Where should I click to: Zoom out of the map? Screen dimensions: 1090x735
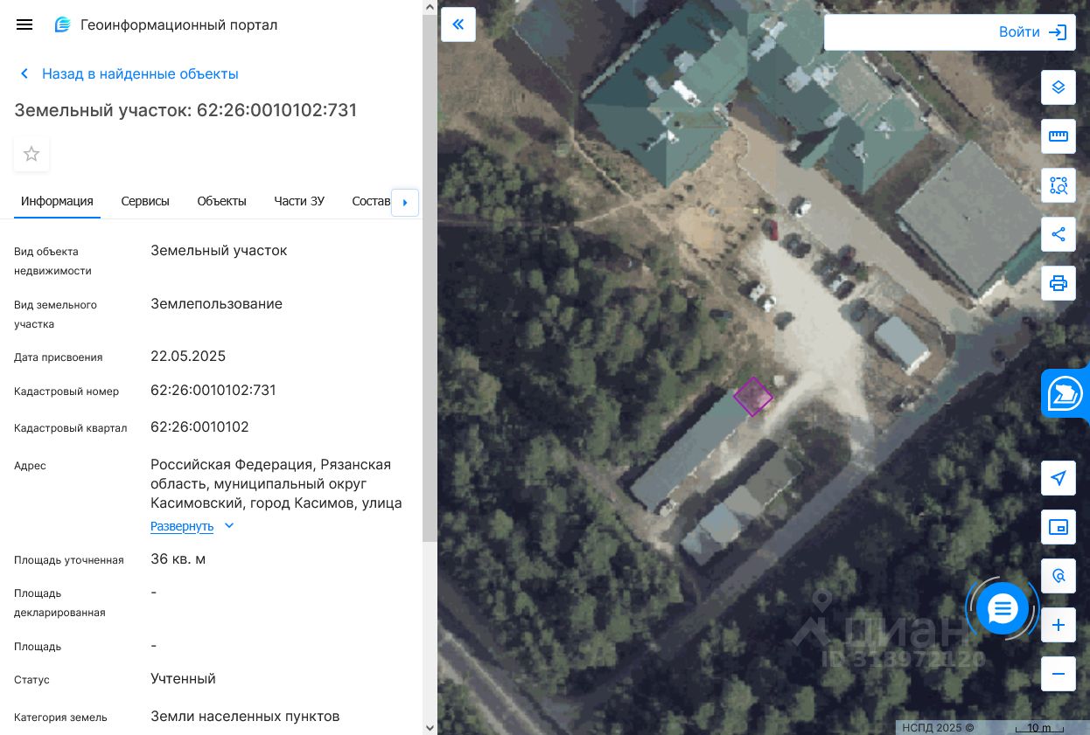point(1059,674)
